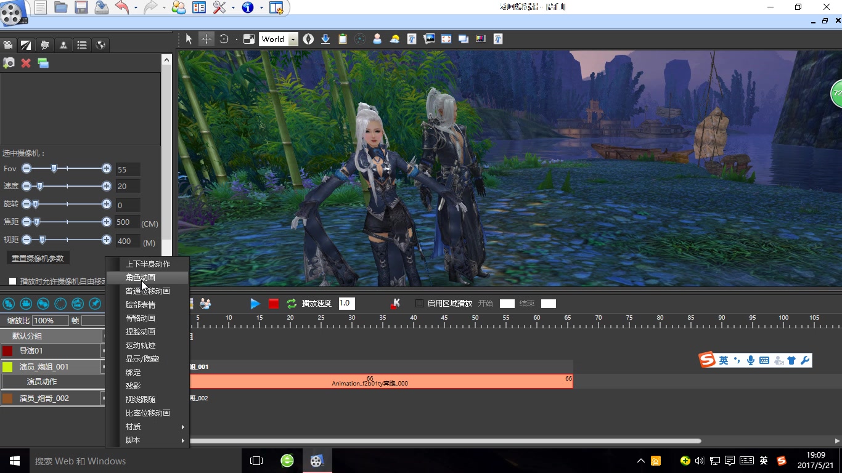Click the 速度 minus button

click(26, 186)
